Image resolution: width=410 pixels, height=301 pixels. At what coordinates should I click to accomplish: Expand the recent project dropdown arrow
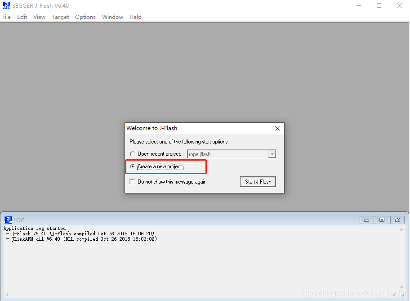point(272,154)
